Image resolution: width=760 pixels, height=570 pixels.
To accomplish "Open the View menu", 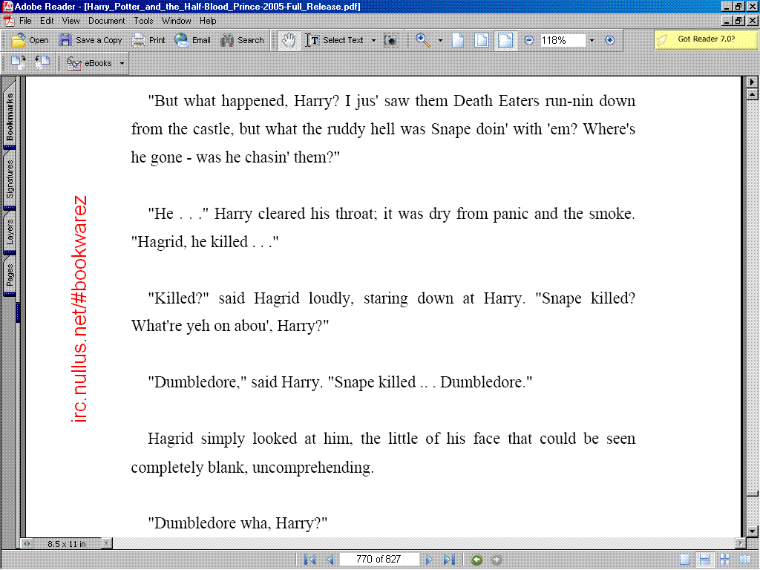I will pos(71,21).
